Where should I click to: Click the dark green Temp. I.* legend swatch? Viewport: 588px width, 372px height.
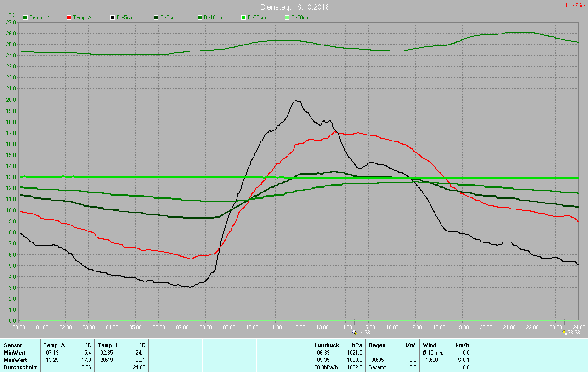click(x=25, y=17)
